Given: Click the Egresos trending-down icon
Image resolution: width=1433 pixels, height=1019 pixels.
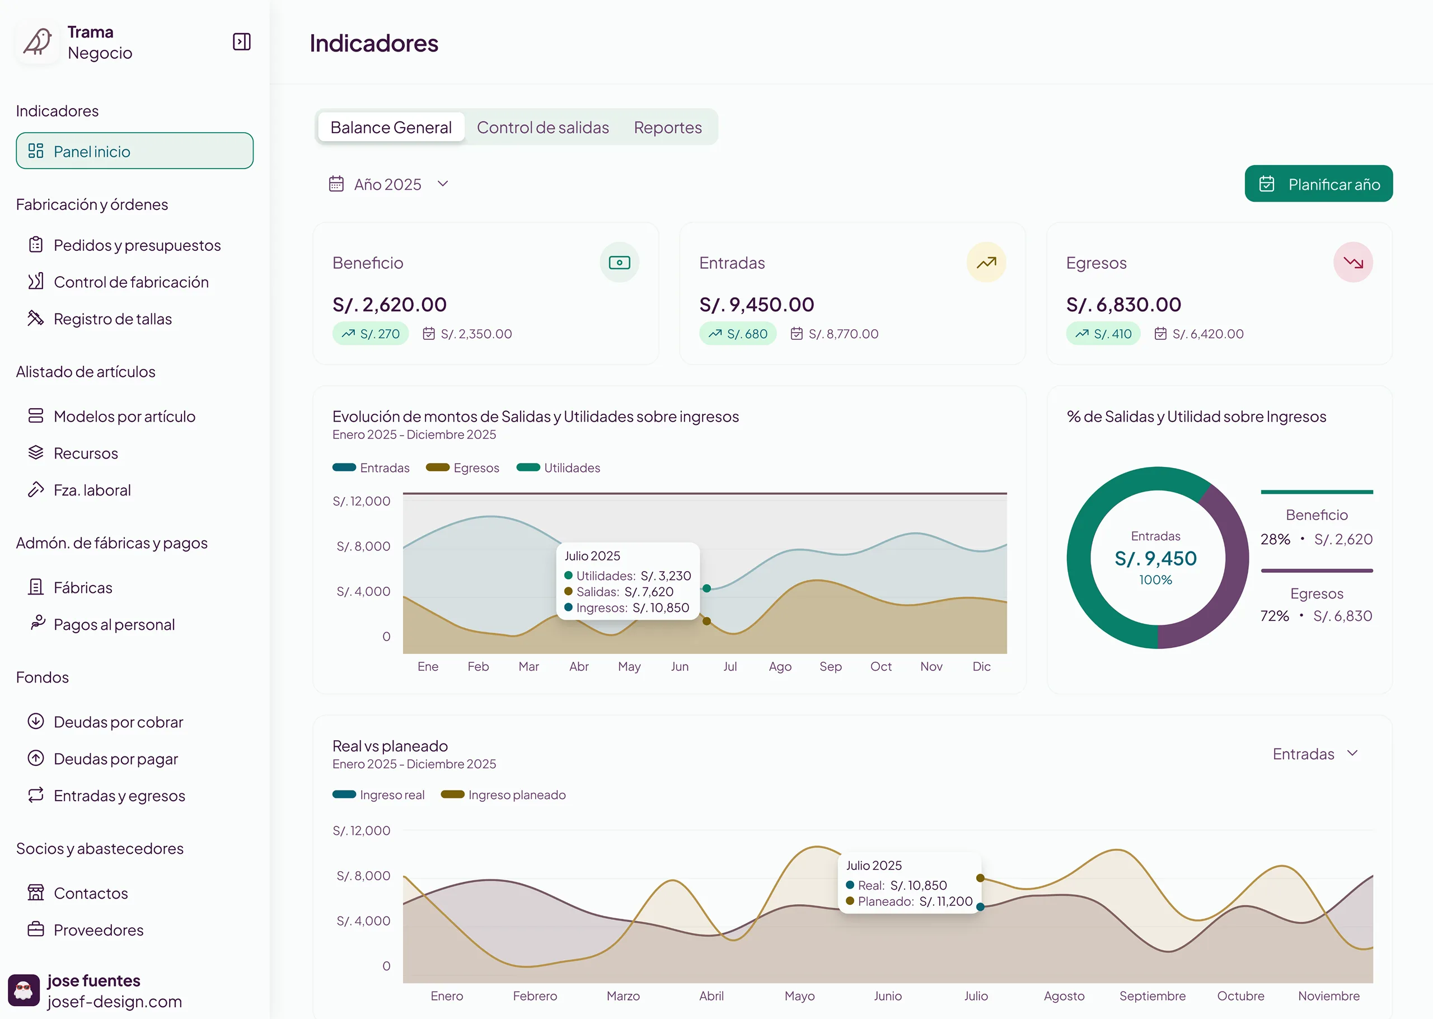Looking at the screenshot, I should click(x=1354, y=262).
